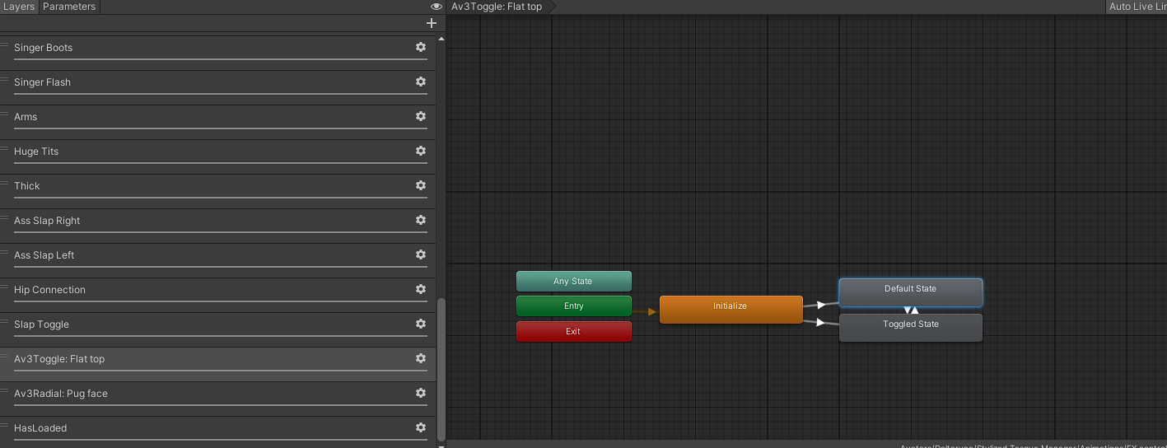
Task: Toggle the Auto Live Link button
Action: (x=1137, y=7)
